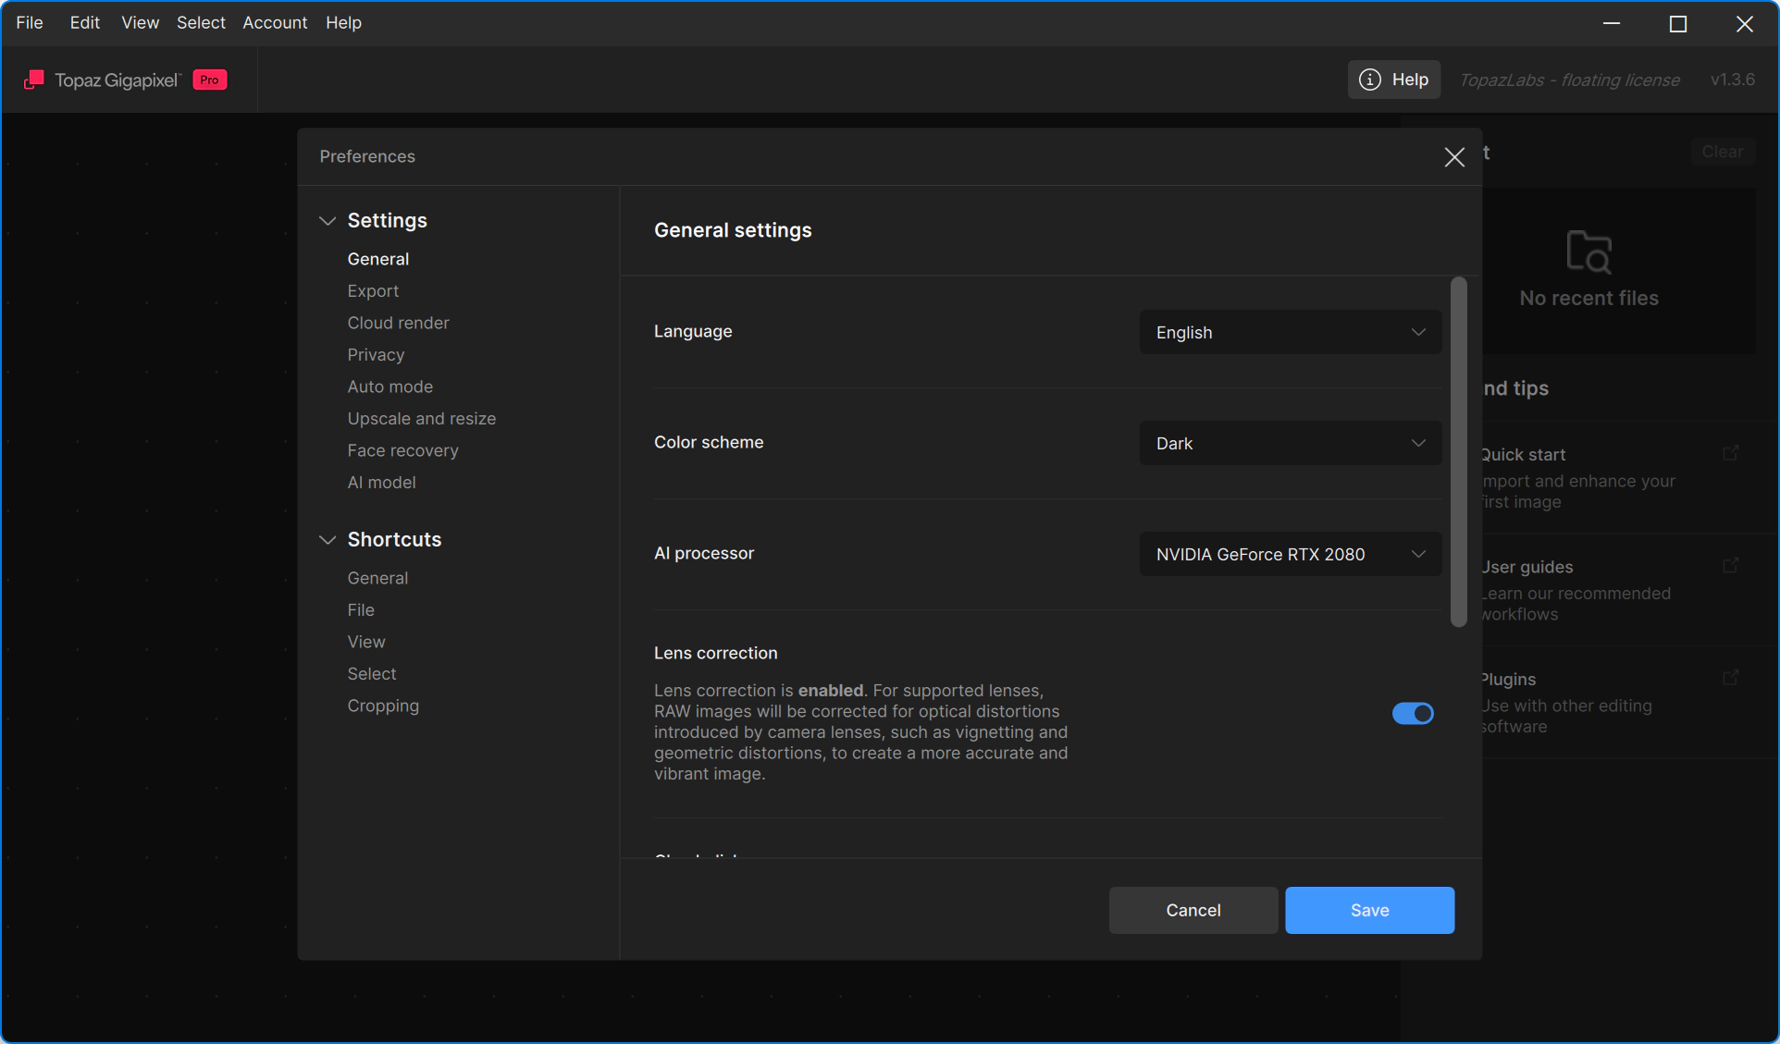
Task: Collapse the Shortcuts section chevron
Action: pyautogui.click(x=327, y=540)
